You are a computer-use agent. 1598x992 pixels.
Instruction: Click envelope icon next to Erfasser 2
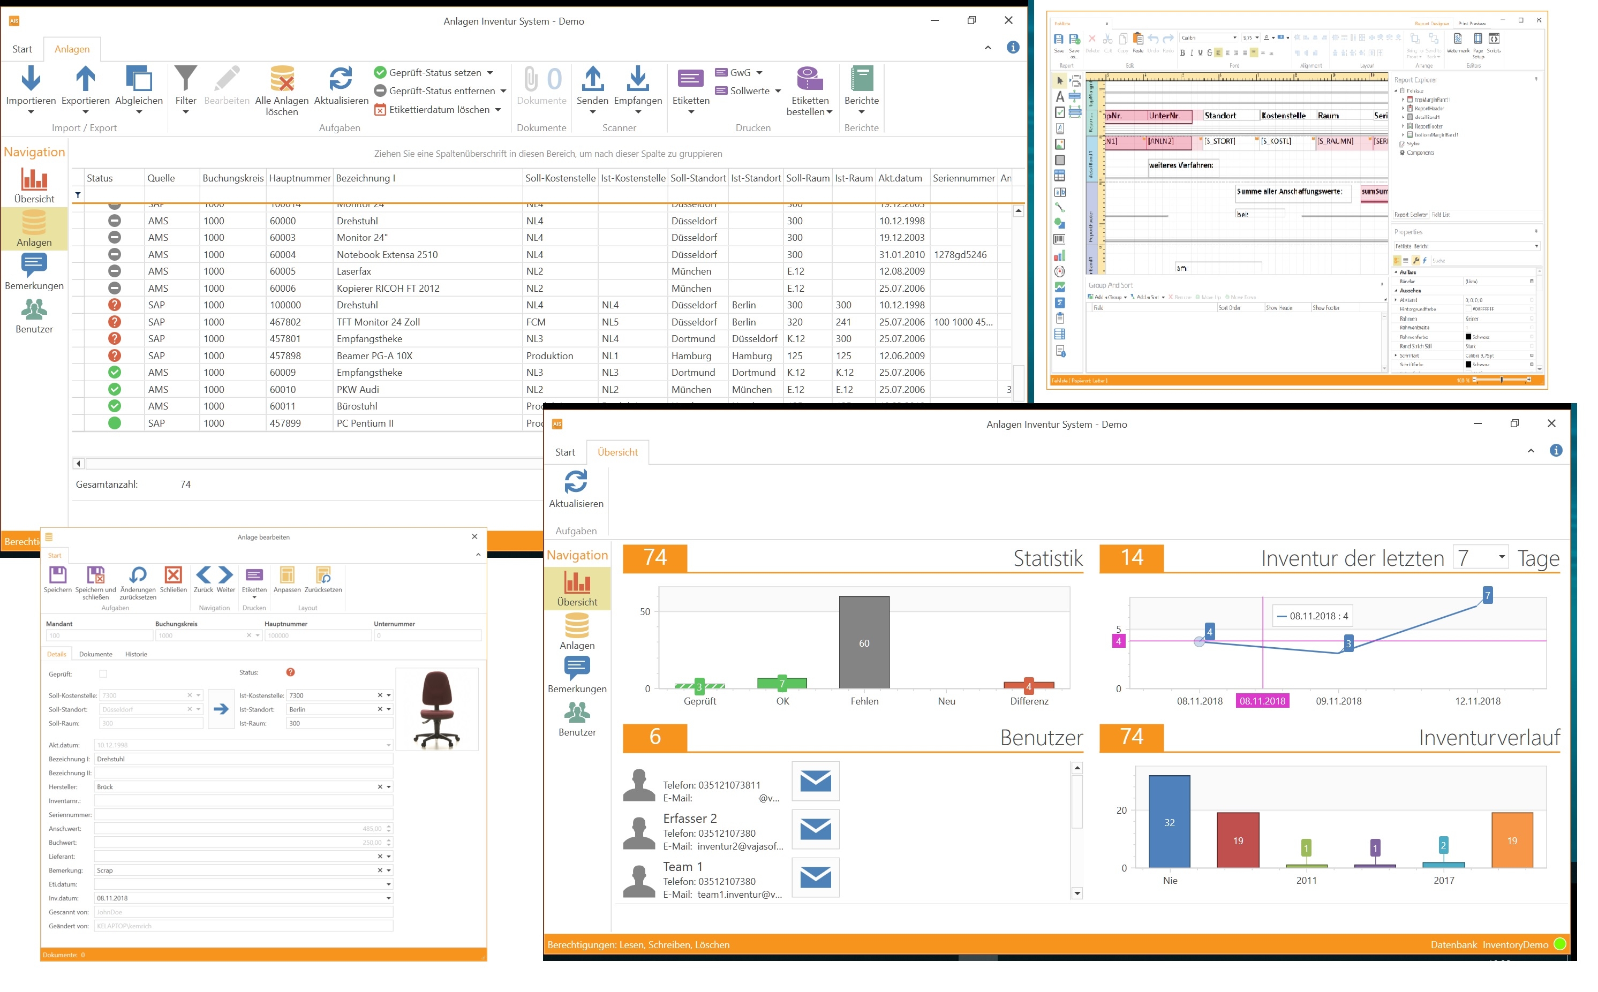pyautogui.click(x=816, y=829)
